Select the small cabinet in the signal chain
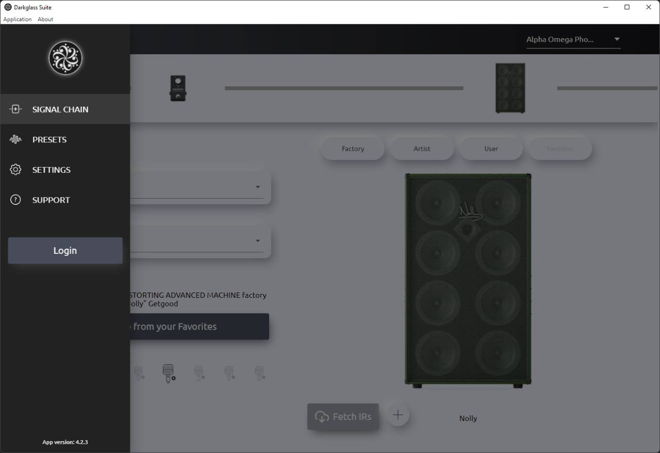 (x=510, y=88)
